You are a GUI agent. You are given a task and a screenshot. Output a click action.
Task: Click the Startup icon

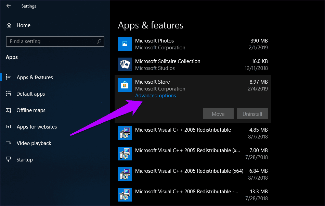(x=9, y=159)
